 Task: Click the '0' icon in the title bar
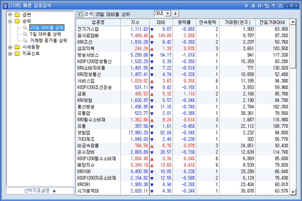246,6
